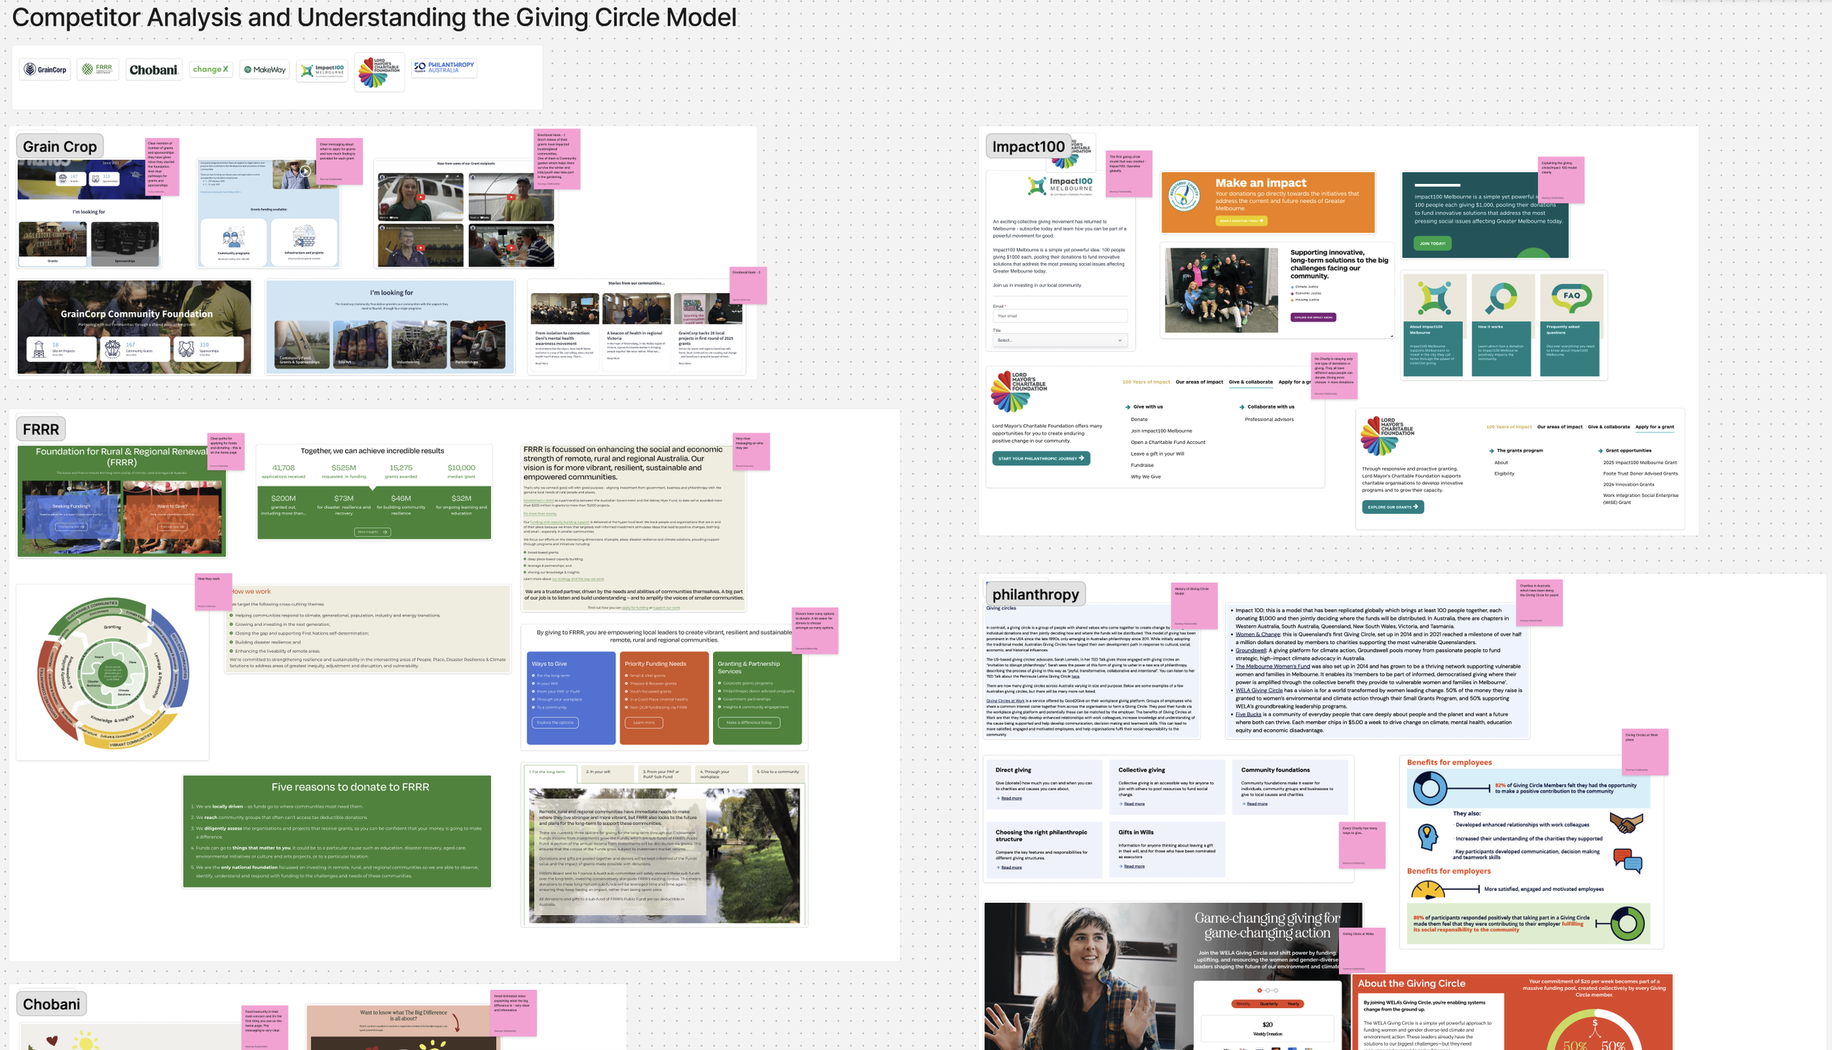Image resolution: width=1832 pixels, height=1050 pixels.
Task: Click the handshake icon in Benefits for employees
Action: 1626,823
